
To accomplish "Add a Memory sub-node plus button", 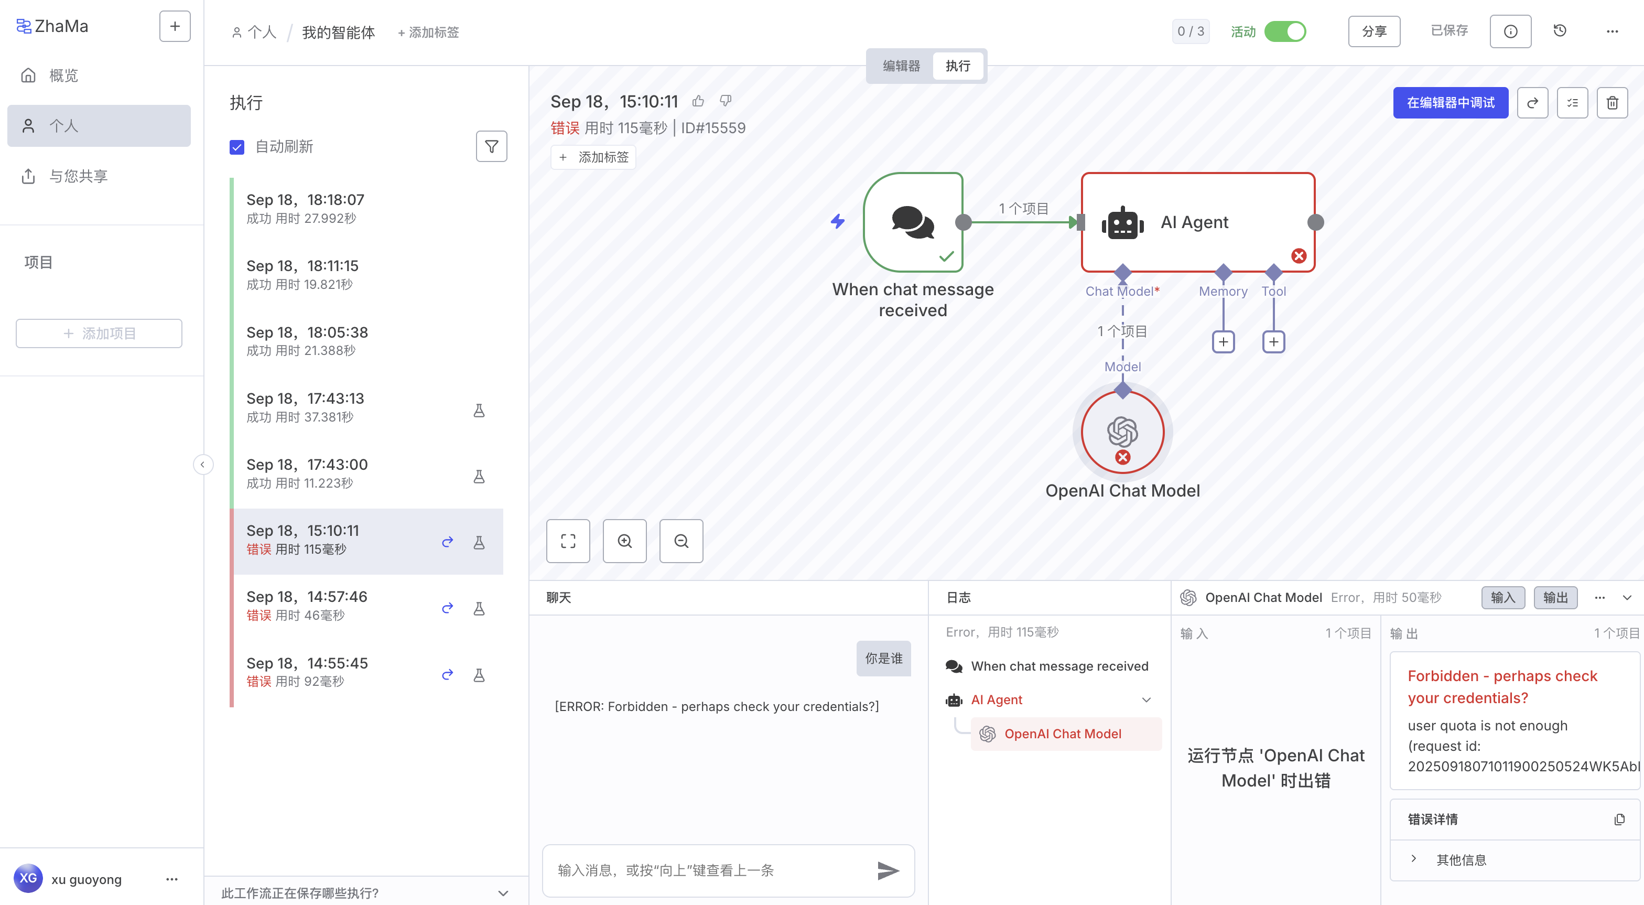I will [1223, 342].
